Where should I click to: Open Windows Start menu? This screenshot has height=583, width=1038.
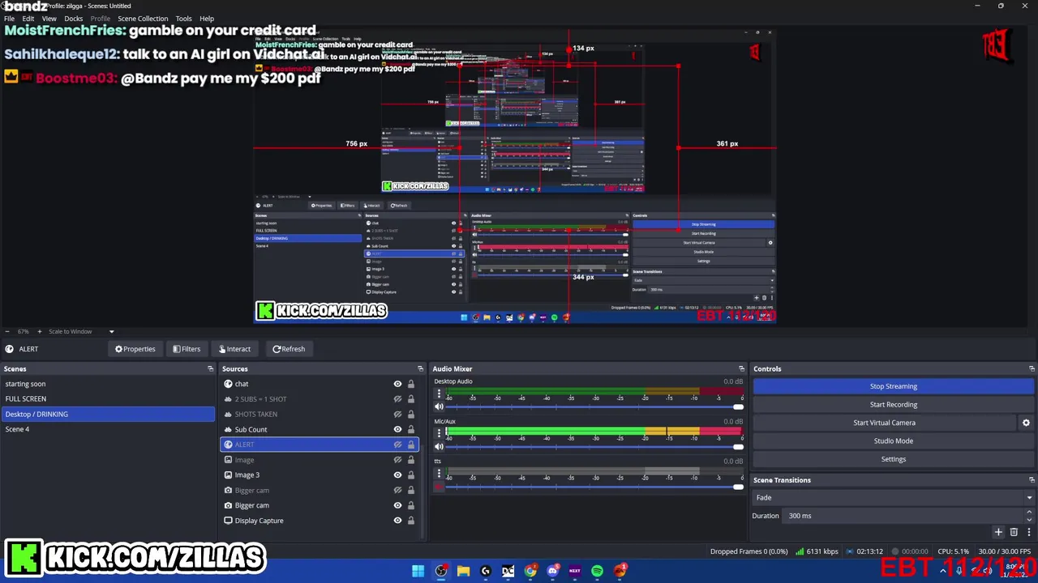point(418,571)
